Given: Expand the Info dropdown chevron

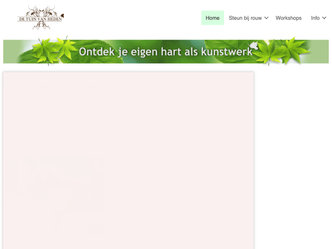Looking at the screenshot, I should pyautogui.click(x=324, y=18).
